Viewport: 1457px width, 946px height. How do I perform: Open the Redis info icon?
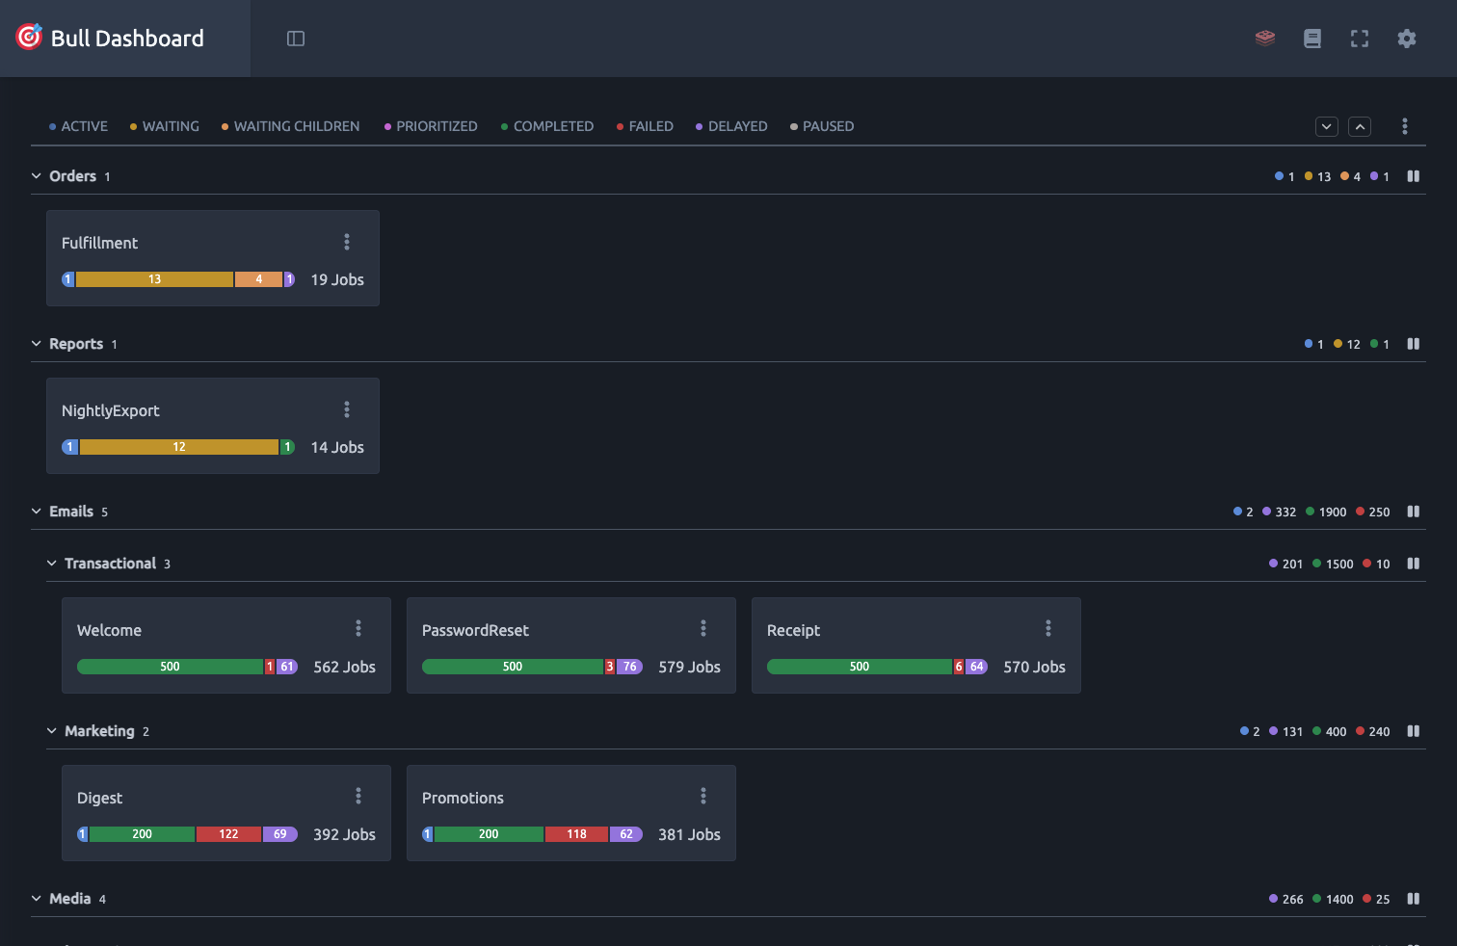(1265, 39)
